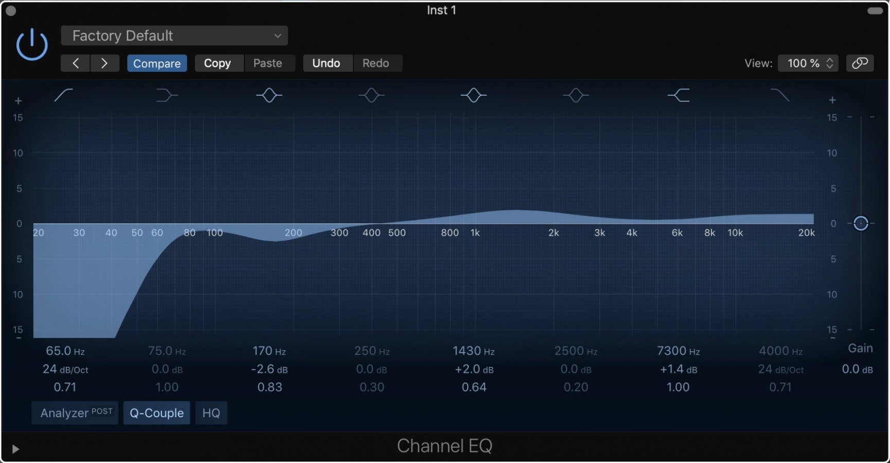Image resolution: width=890 pixels, height=463 pixels.
Task: Click the View percentage stepper arrows
Action: coord(829,63)
